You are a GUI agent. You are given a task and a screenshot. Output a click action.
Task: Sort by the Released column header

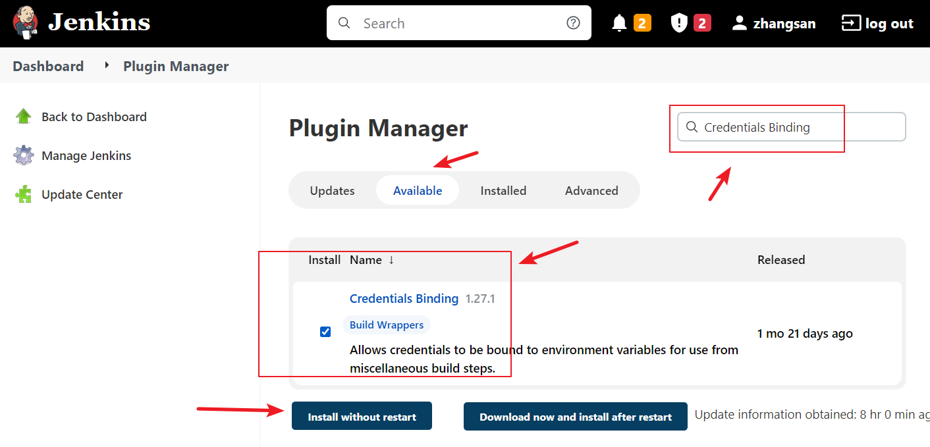click(781, 259)
